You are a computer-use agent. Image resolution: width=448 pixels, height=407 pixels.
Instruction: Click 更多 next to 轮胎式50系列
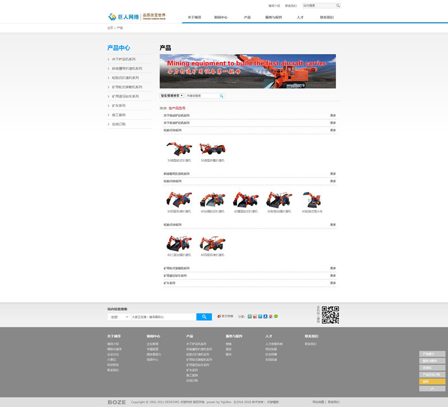(x=333, y=130)
